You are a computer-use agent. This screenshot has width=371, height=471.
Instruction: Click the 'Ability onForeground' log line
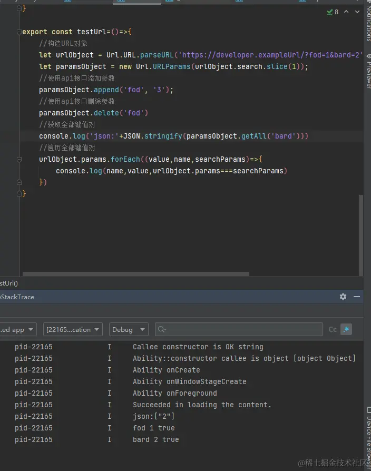click(x=174, y=393)
